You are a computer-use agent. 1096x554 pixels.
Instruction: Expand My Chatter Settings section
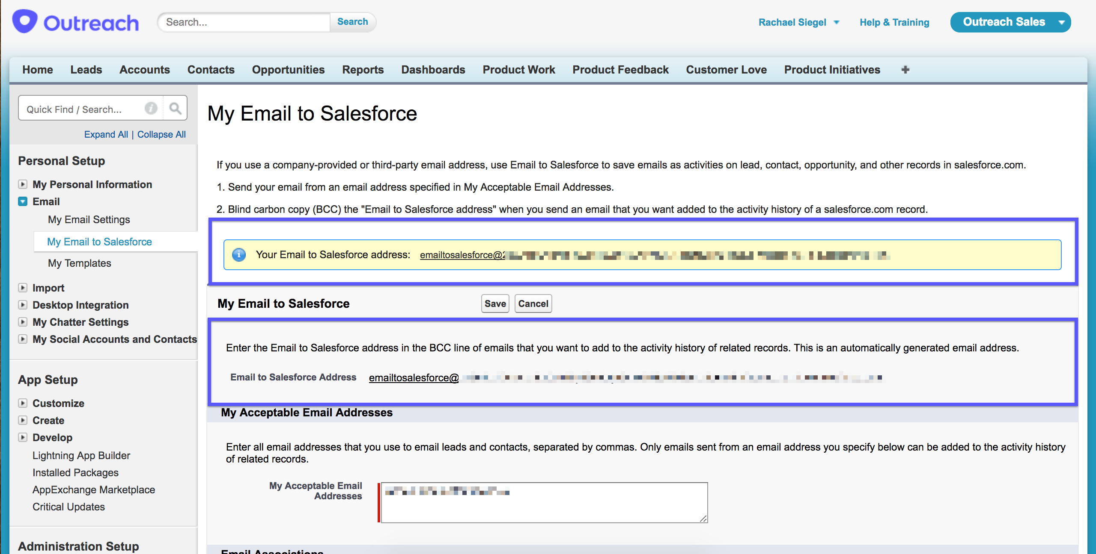(23, 322)
